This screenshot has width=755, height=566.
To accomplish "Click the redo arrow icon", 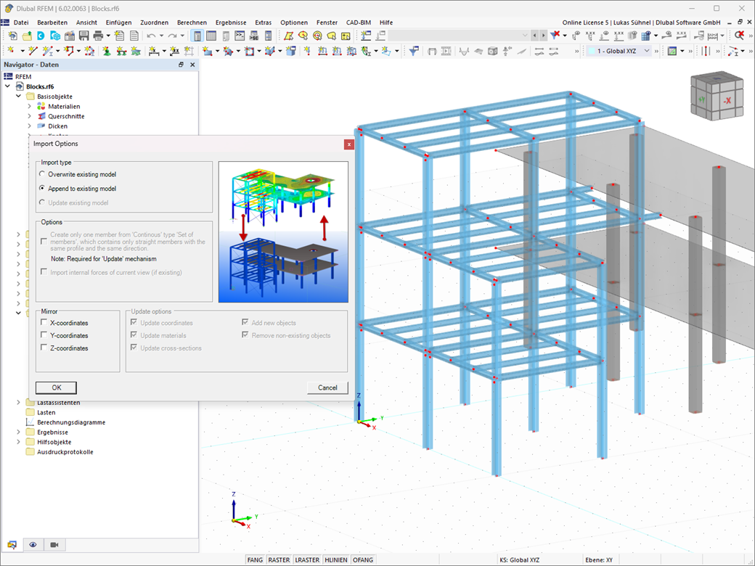I will (172, 36).
